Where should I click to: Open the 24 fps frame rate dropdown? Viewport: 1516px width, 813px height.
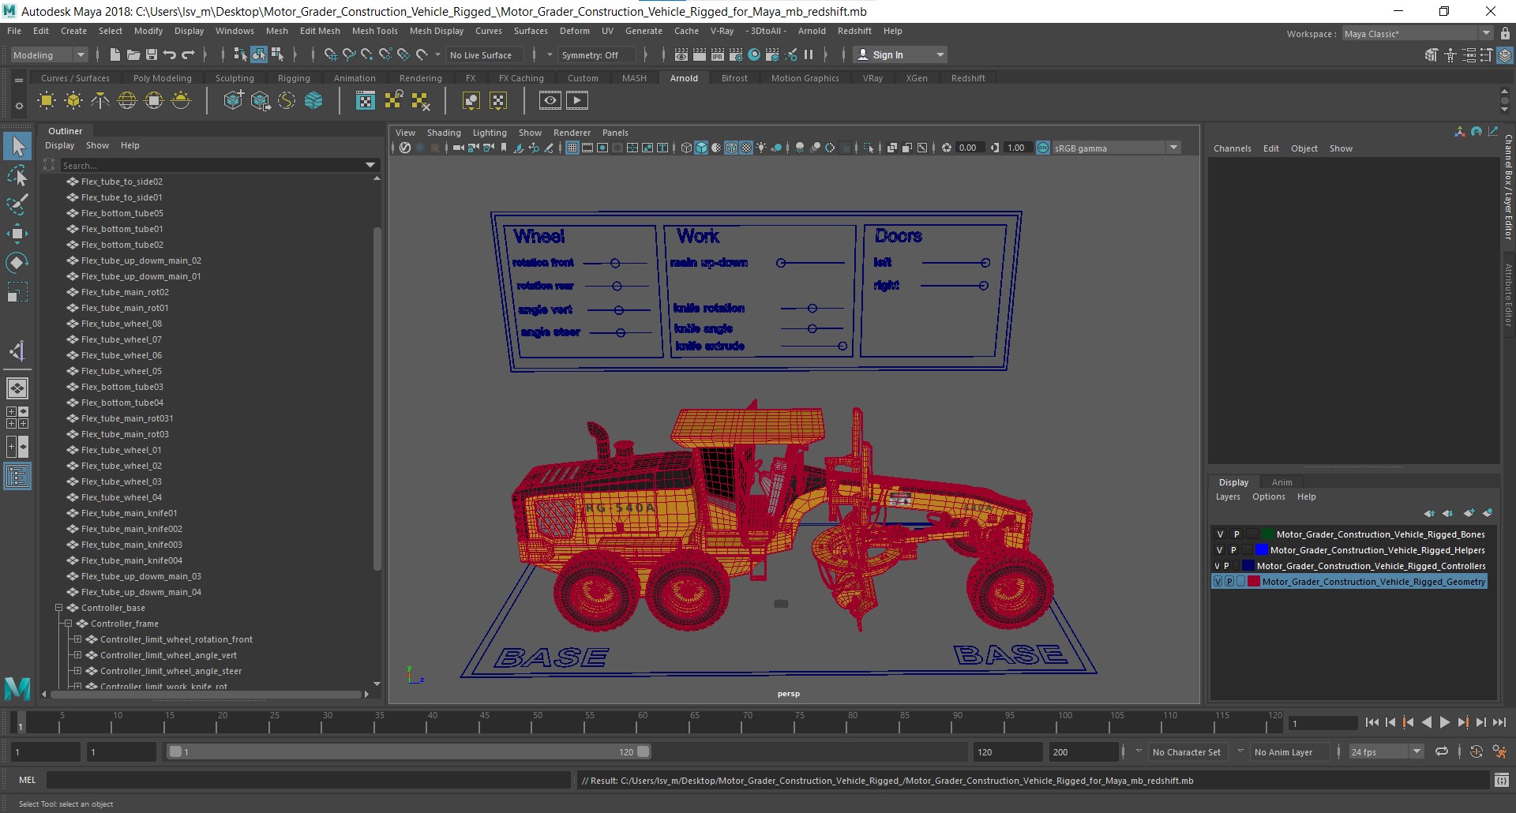1386,751
